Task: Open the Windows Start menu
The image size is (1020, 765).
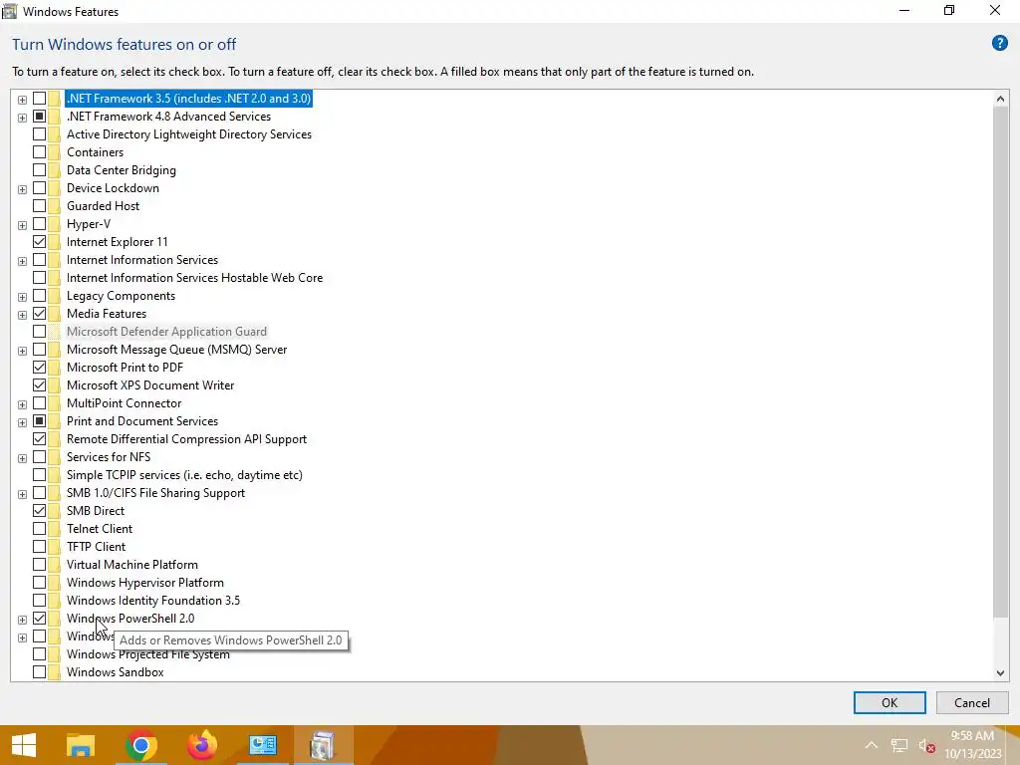Action: 24,745
